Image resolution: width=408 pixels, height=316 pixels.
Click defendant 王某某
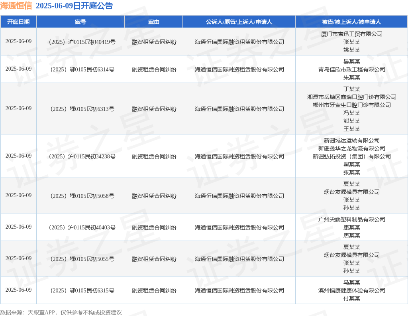pos(352,129)
